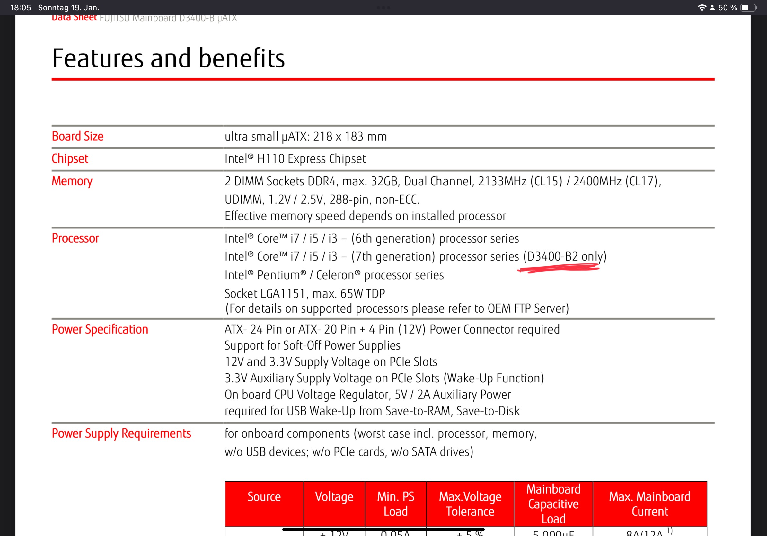The image size is (767, 536).
Task: Tap '(D3400-B2 only)' underlined text
Action: (565, 257)
